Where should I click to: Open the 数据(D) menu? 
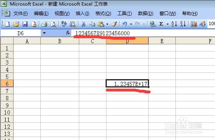tap(146, 14)
